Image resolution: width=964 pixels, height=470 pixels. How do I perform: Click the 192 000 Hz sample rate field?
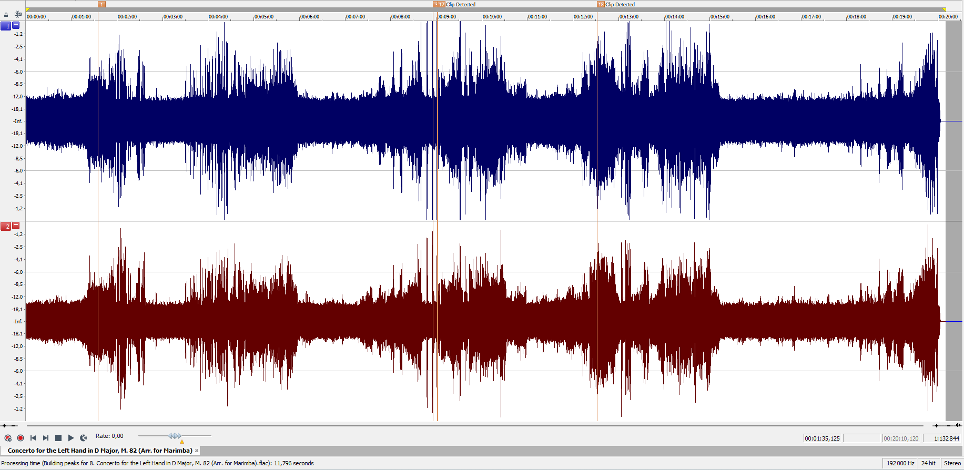900,463
